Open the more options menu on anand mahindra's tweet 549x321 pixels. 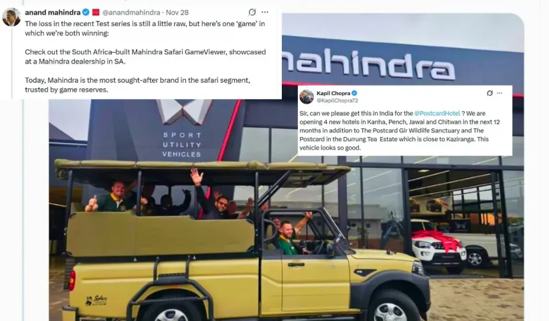(x=265, y=12)
